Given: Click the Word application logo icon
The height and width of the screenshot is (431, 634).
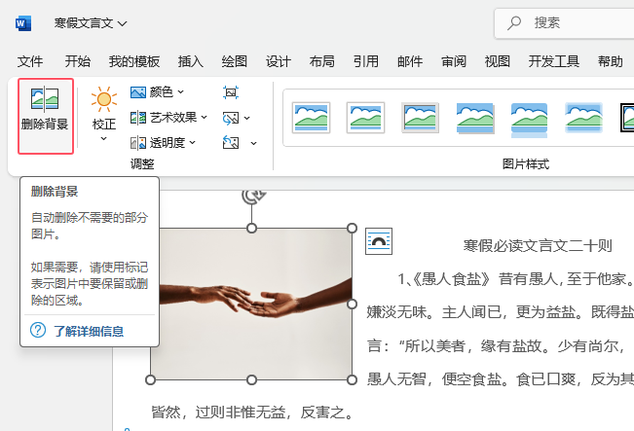Looking at the screenshot, I should point(23,23).
